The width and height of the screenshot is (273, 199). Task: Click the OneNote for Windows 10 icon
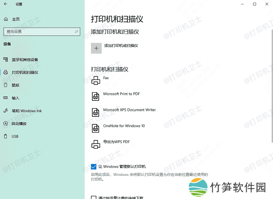pos(96,128)
